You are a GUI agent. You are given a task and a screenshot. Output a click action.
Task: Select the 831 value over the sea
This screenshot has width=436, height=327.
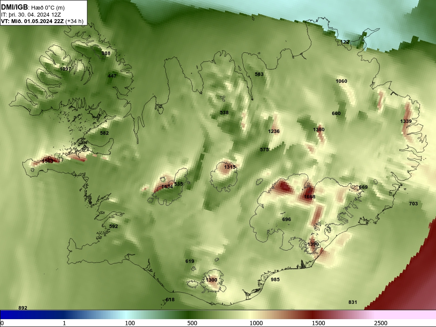pyautogui.click(x=353, y=302)
